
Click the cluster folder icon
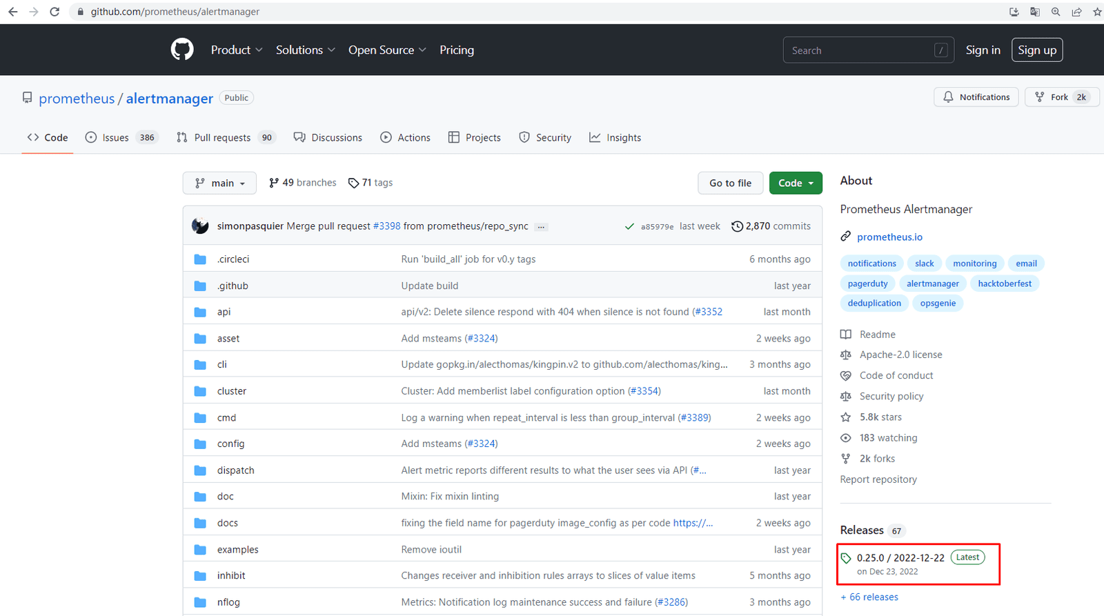200,391
